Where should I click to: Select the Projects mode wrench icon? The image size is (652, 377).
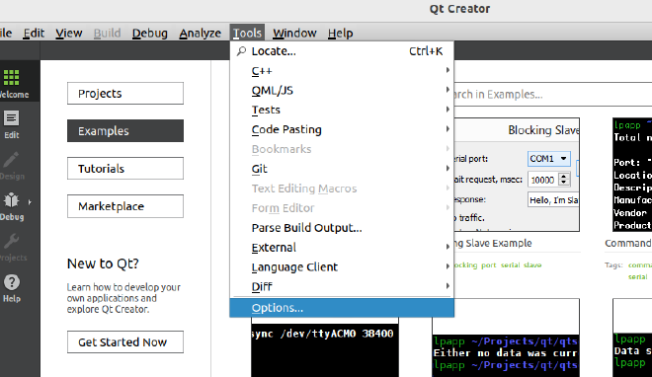(11, 241)
